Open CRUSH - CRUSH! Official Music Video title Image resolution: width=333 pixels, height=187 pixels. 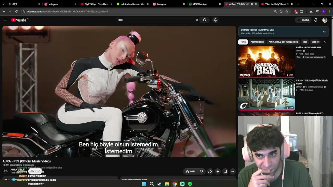[312, 82]
